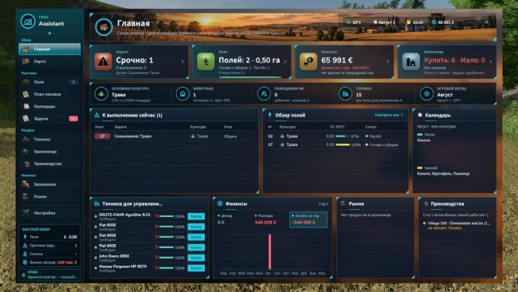Open План посевов in the sidebar
Screen dimensions: 518x292
[x=49, y=94]
